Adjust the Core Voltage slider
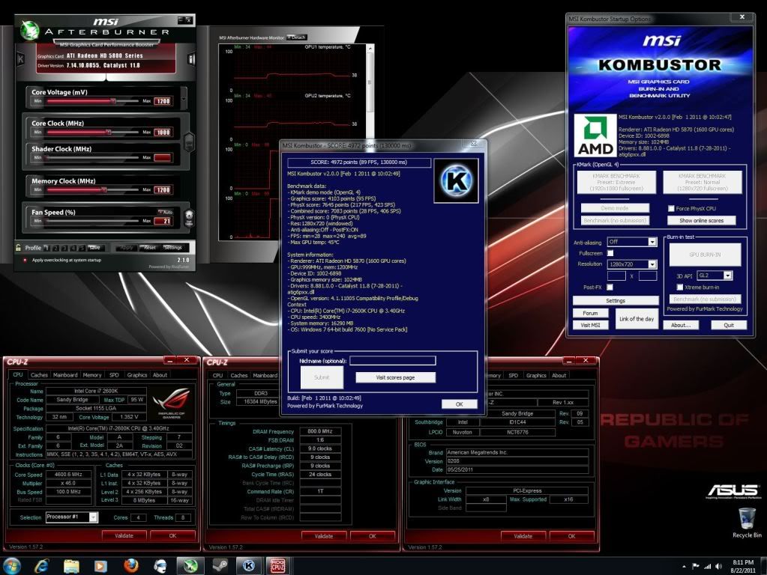Viewport: 767px width, 575px height. 93,101
